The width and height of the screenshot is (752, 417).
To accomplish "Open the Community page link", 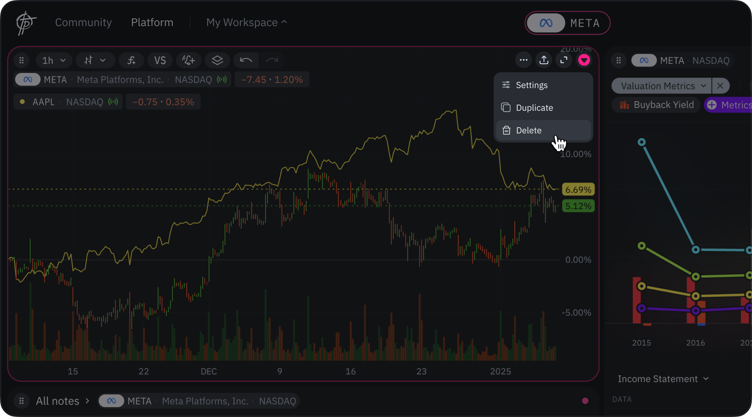I will [84, 22].
